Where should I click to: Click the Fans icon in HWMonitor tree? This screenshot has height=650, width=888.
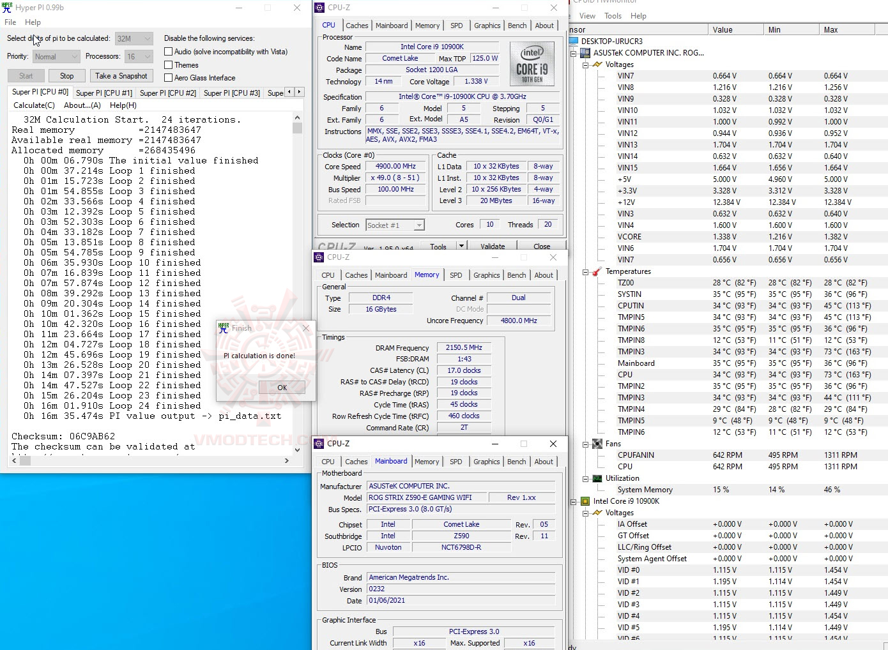pyautogui.click(x=597, y=444)
